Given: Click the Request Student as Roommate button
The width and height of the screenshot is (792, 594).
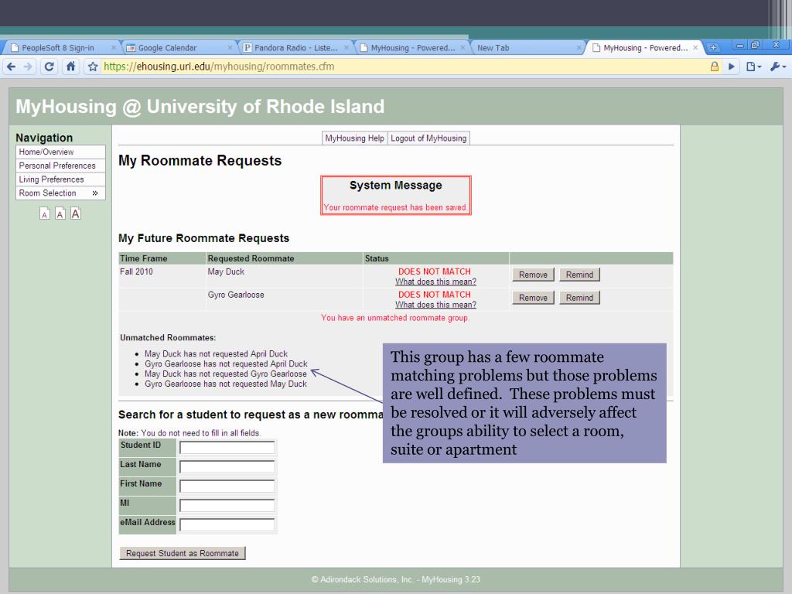Looking at the screenshot, I should pyautogui.click(x=183, y=553).
